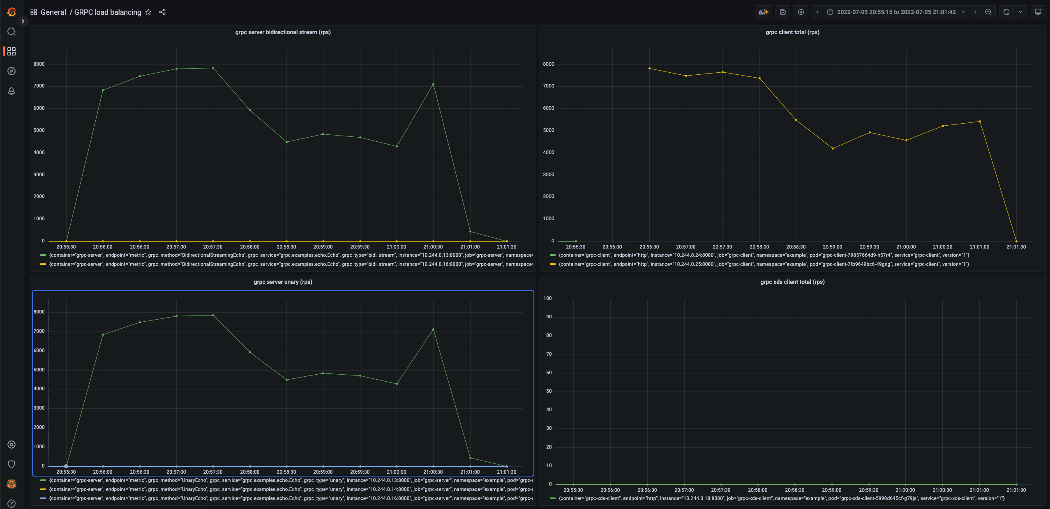Enable TV kiosk view mode
This screenshot has width=1050, height=509.
pyautogui.click(x=1038, y=12)
